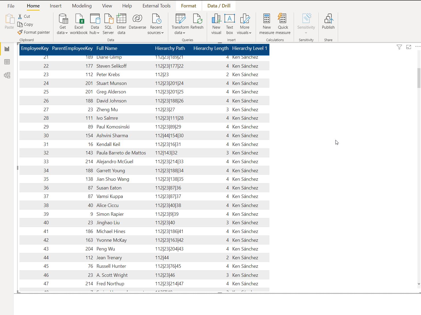421x315 pixels.
Task: Sort by the Hierarchy Path column header
Action: [x=170, y=48]
